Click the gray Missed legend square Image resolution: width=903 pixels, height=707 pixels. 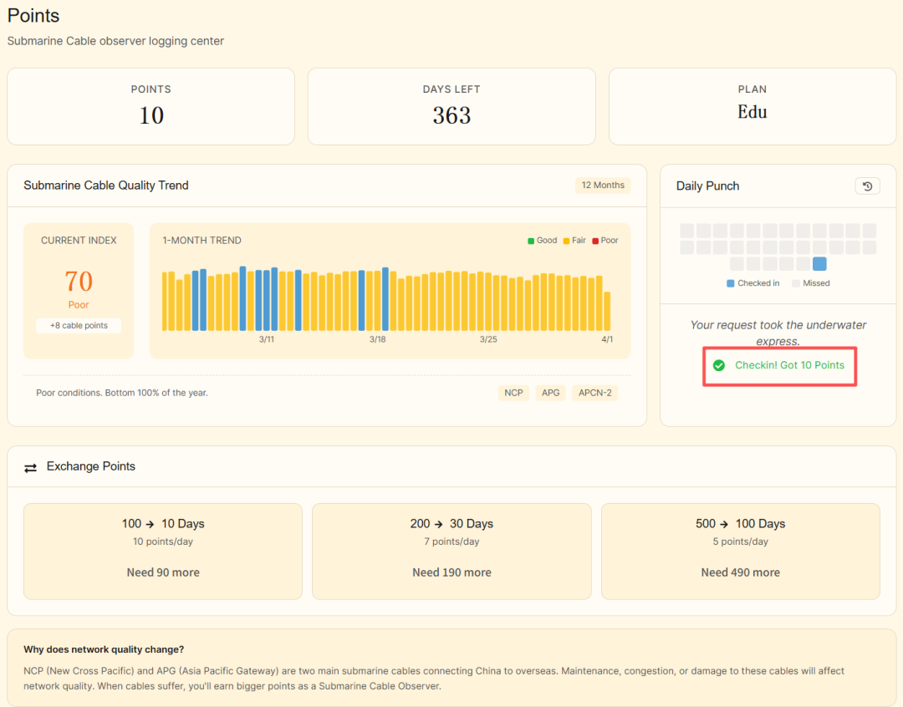click(x=796, y=283)
